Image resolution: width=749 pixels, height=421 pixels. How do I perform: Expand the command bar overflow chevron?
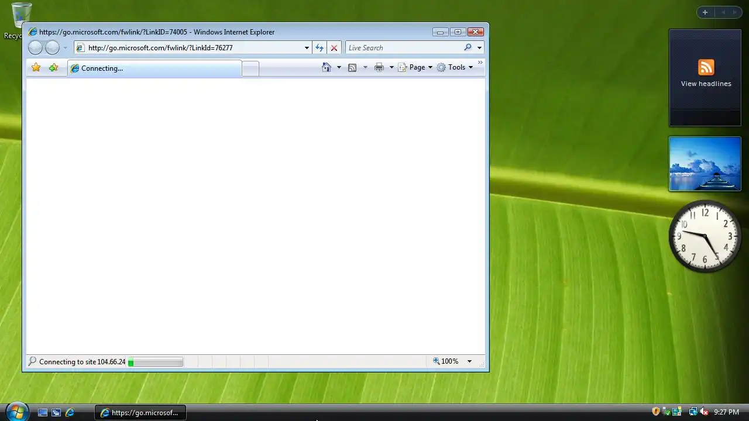(x=480, y=62)
